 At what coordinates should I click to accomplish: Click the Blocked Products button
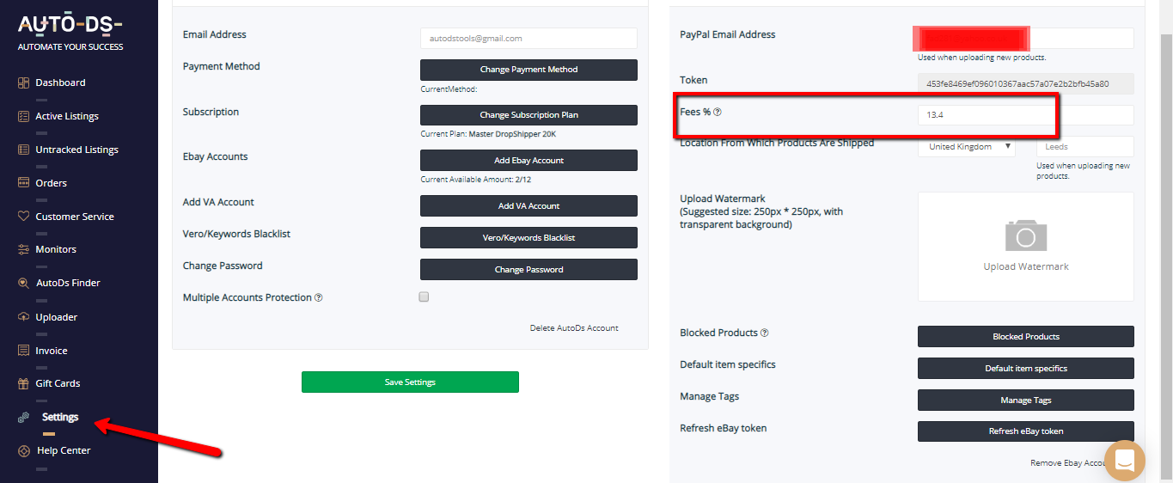coord(1026,337)
